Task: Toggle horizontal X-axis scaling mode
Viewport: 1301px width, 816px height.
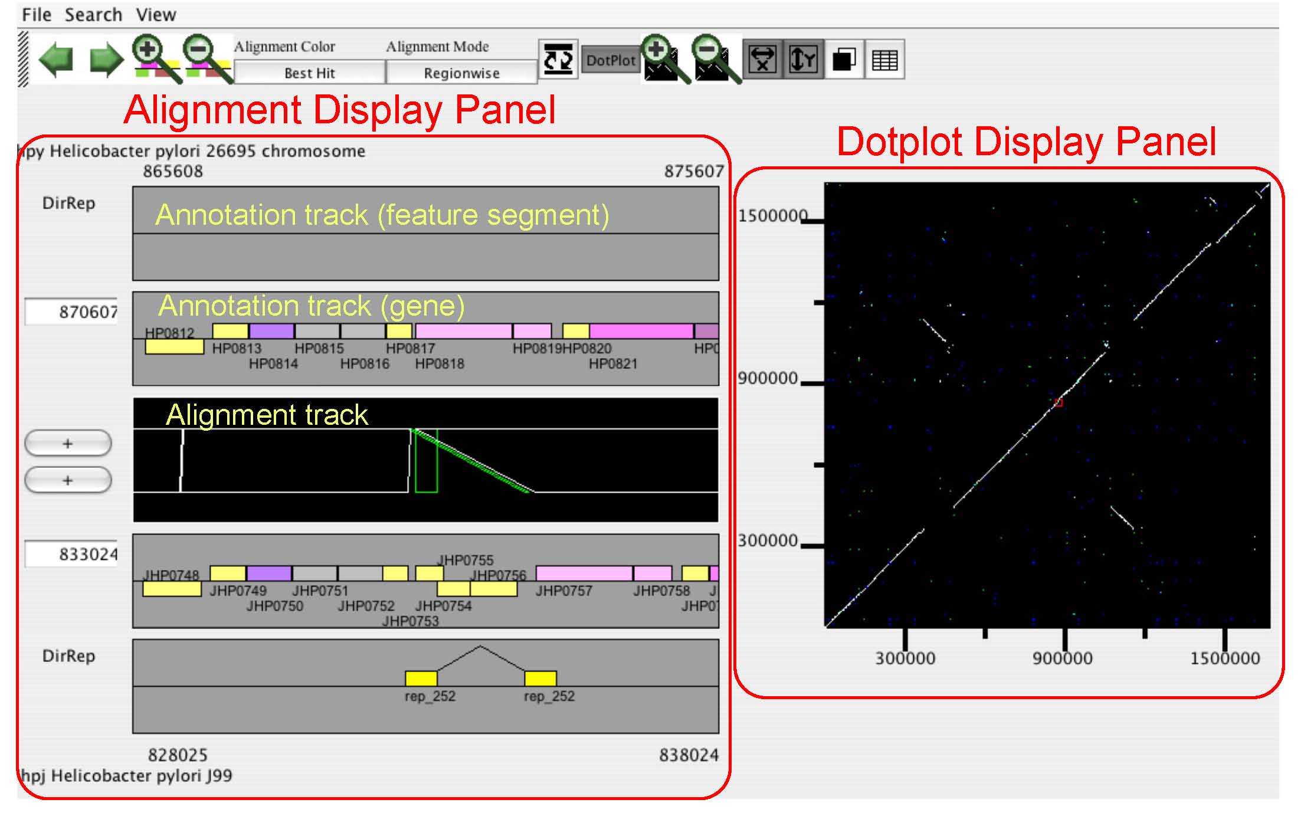Action: 763,59
